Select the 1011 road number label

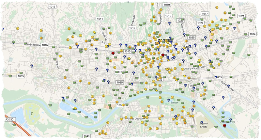point(100,19)
